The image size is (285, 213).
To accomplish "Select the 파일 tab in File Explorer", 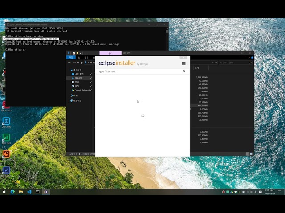I will (71, 57).
